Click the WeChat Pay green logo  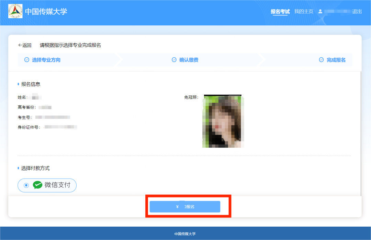pos(37,185)
